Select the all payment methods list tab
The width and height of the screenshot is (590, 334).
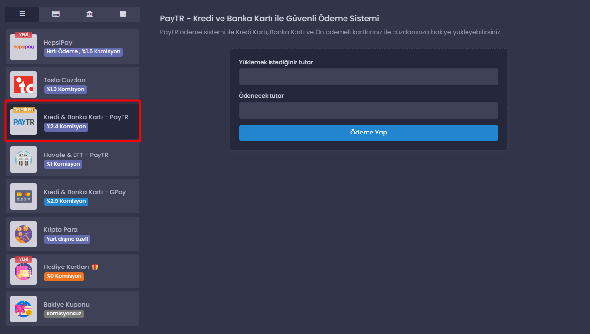coord(22,14)
